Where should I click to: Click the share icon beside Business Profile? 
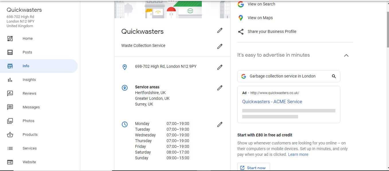tap(241, 32)
